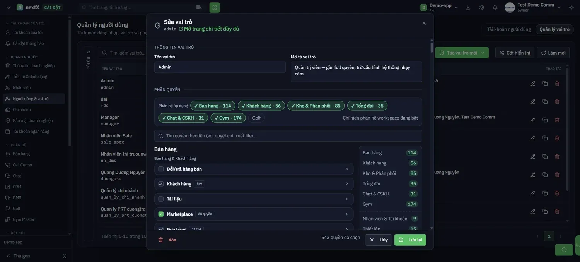Toggle the Golf module chip
The height and width of the screenshot is (262, 580).
(x=256, y=118)
